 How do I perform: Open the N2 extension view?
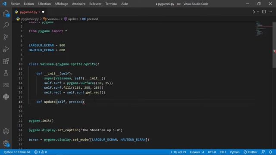[6, 85]
